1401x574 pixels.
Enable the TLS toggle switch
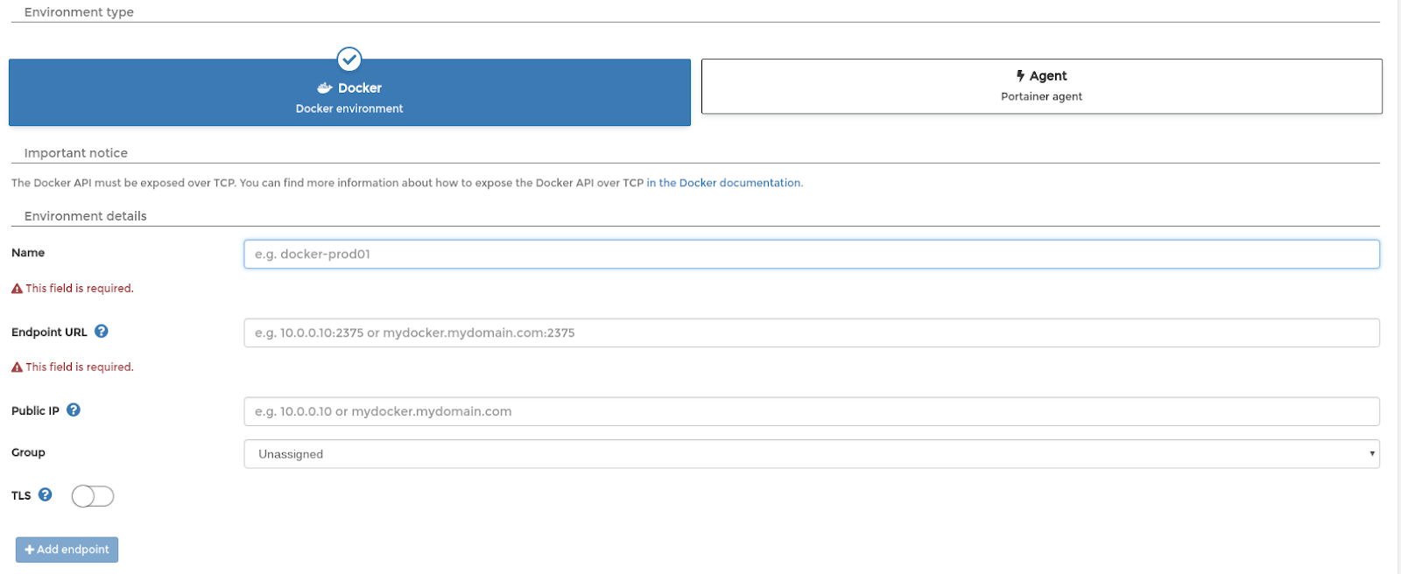coord(93,497)
